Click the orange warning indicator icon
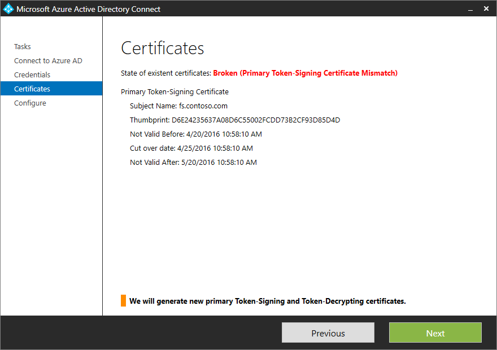 [123, 300]
